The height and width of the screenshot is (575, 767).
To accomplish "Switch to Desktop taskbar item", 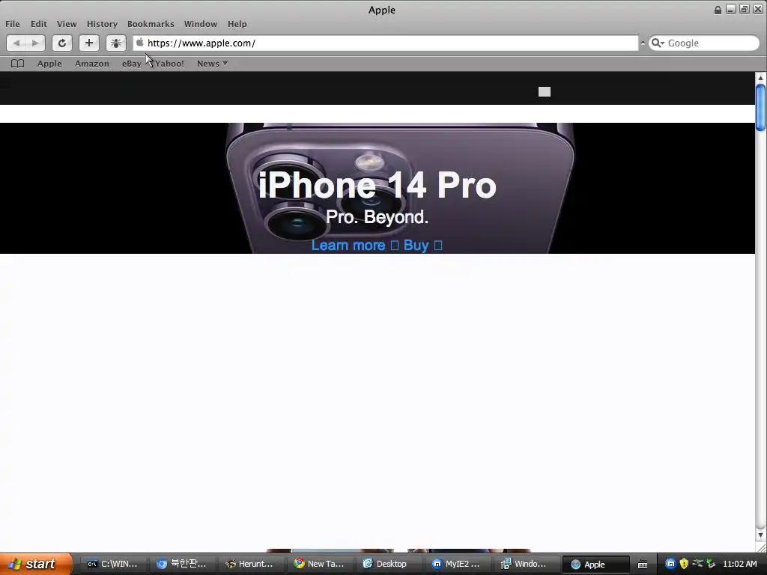I will pyautogui.click(x=387, y=564).
